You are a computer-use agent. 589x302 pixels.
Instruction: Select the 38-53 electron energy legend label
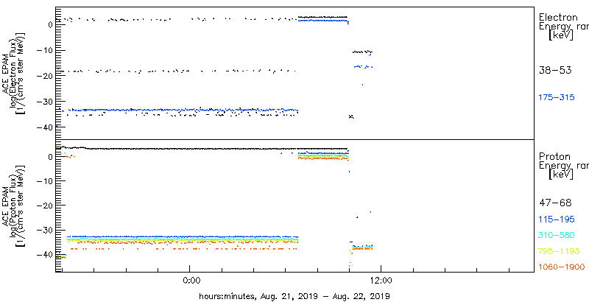click(555, 70)
